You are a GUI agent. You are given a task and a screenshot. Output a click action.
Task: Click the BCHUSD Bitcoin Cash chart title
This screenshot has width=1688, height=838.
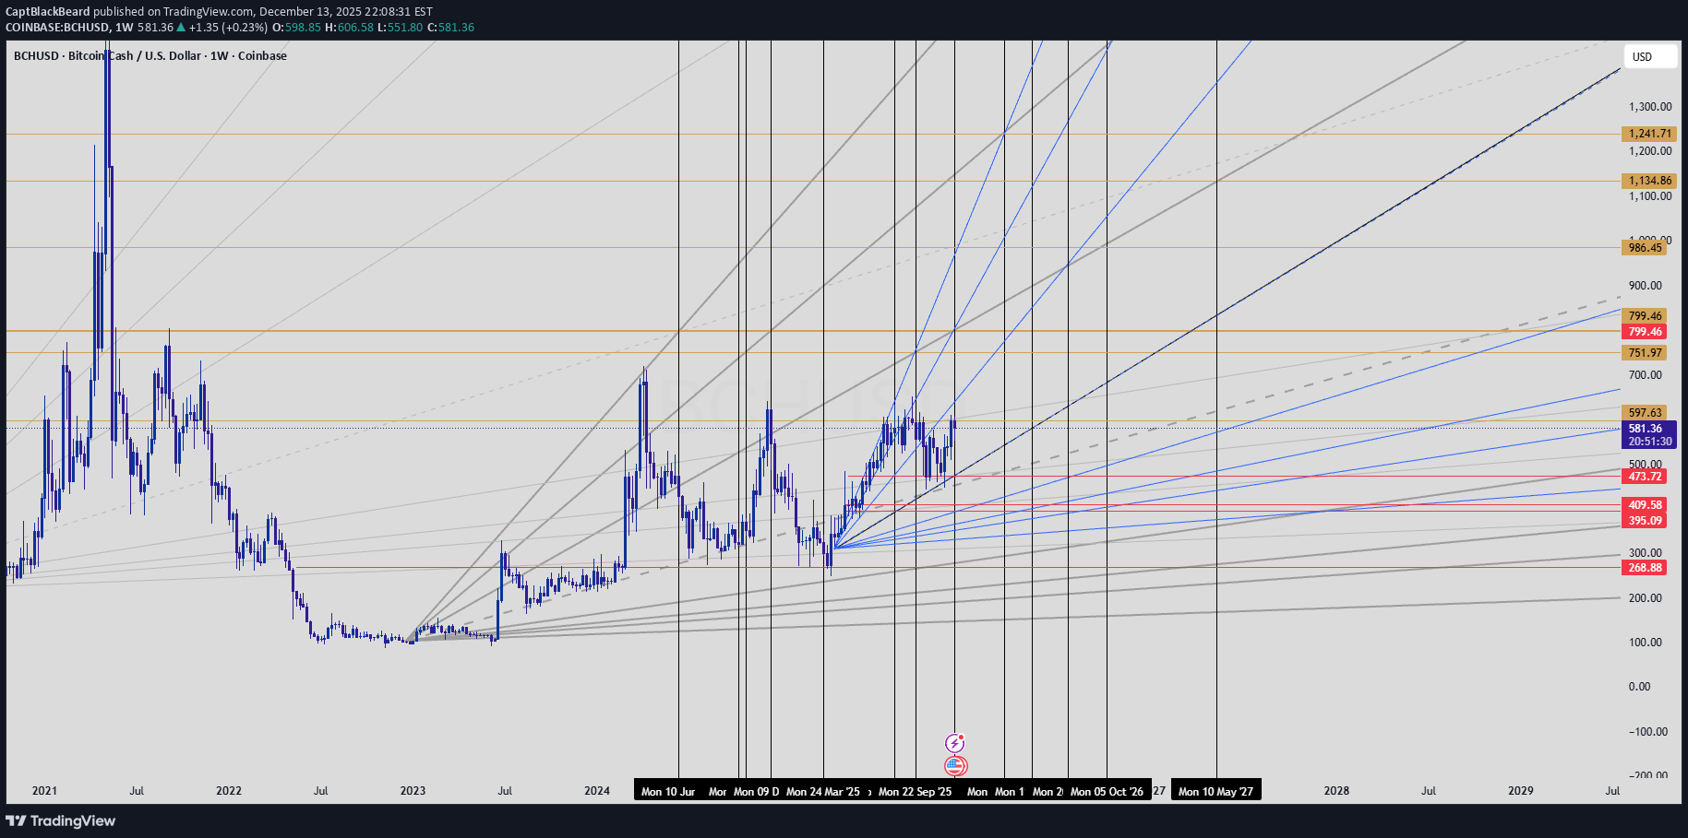click(x=150, y=56)
